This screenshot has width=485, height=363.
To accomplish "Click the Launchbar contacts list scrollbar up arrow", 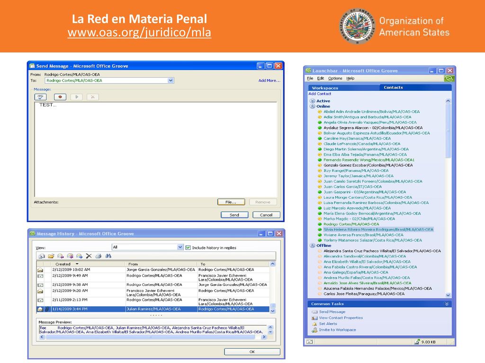I will 448,101.
